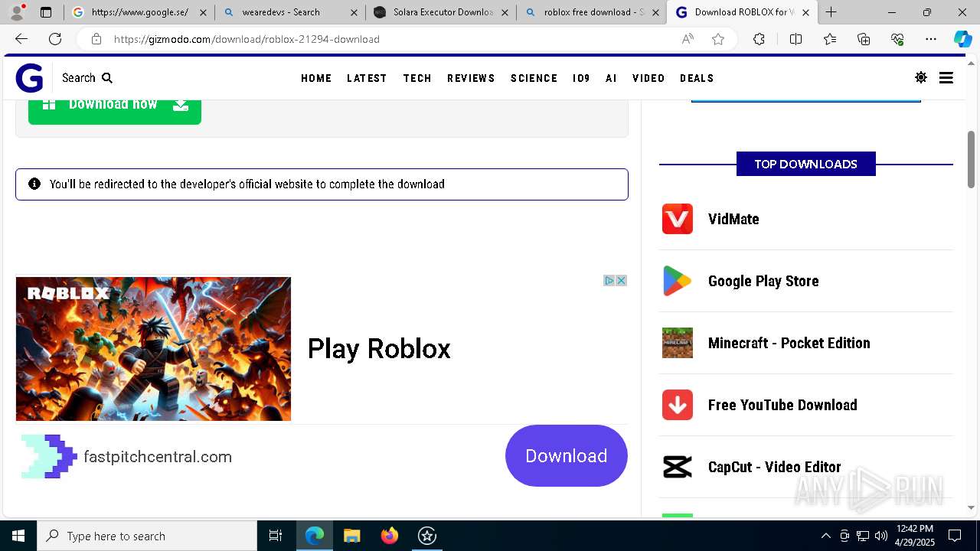This screenshot has height=551, width=980.
Task: Open Split screen icon
Action: tap(795, 39)
